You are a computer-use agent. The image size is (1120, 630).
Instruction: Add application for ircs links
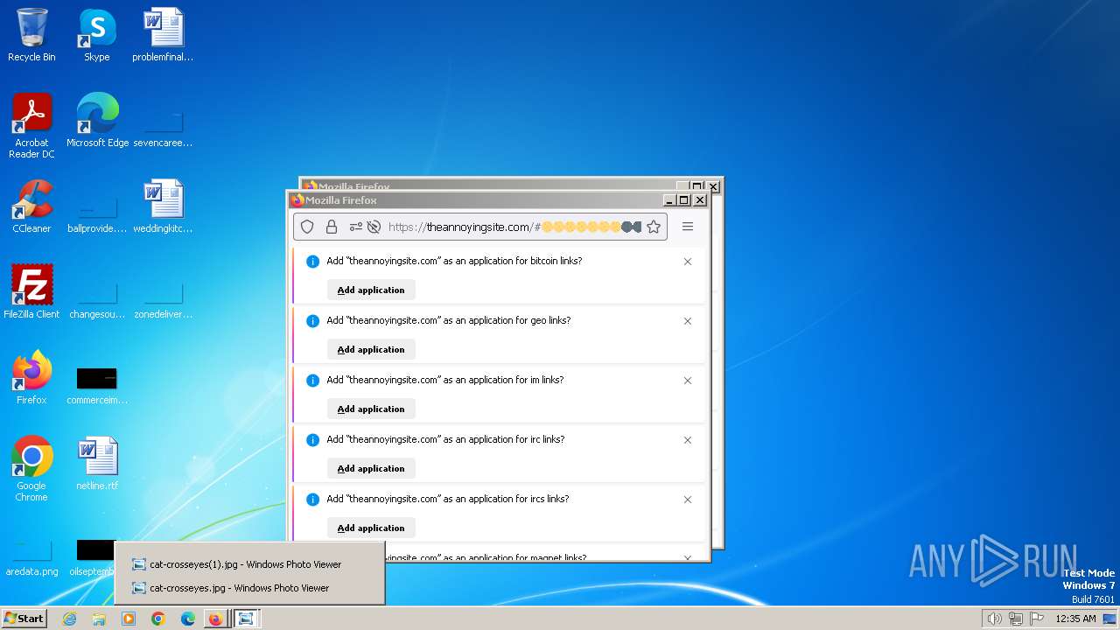click(x=371, y=528)
